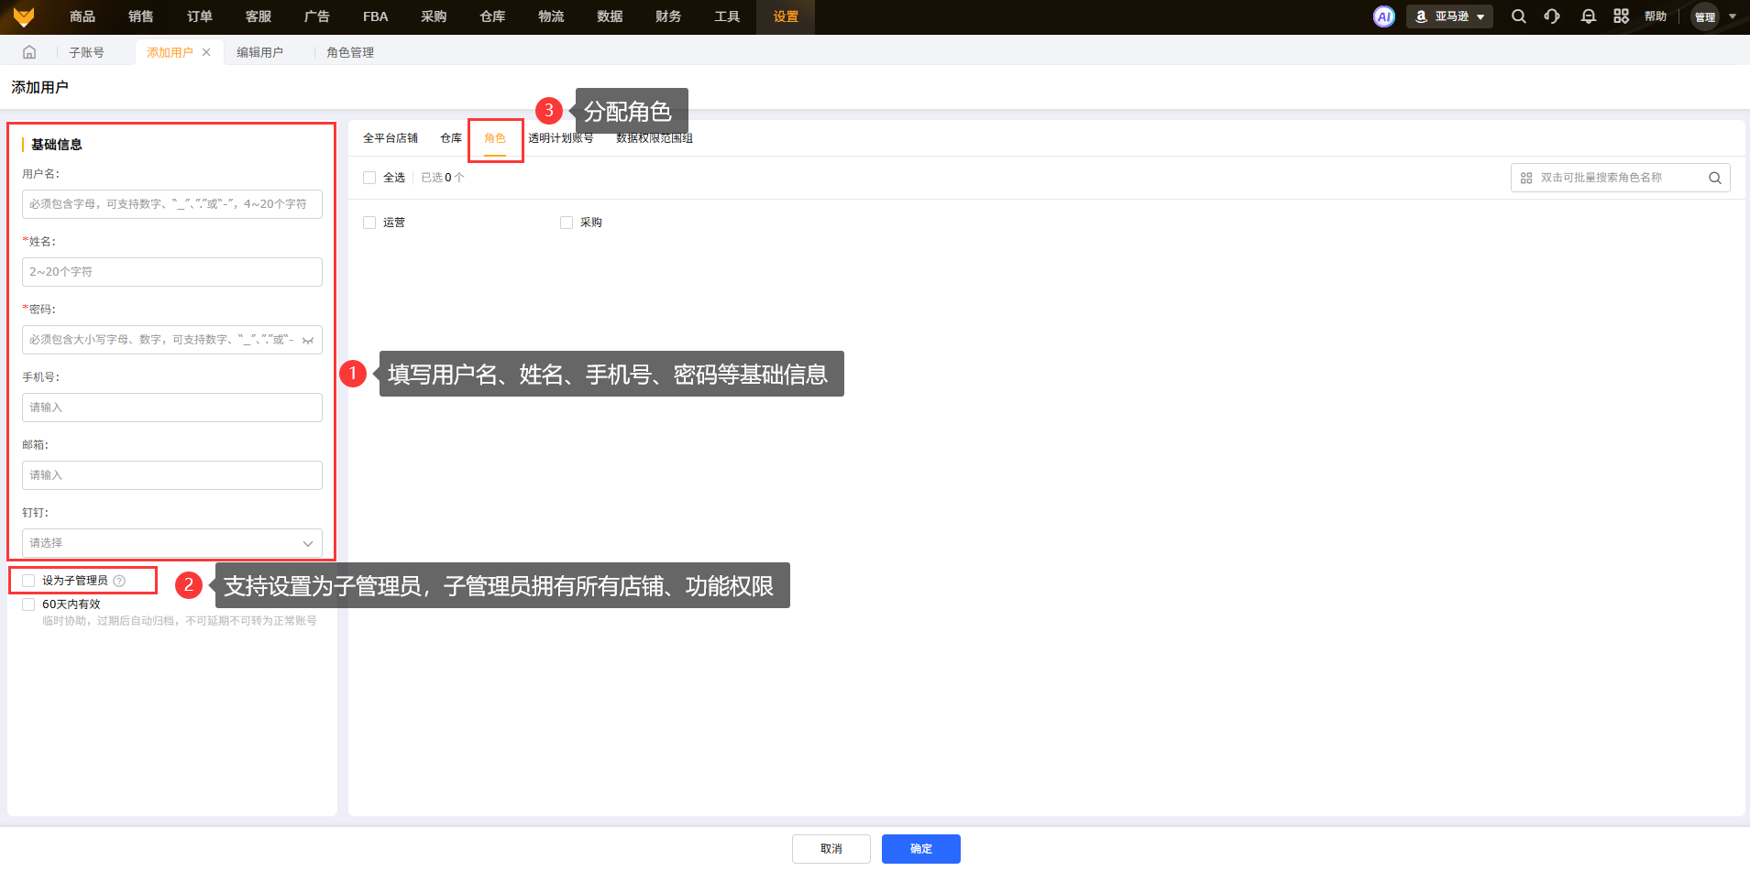Click the 基础信息 section heading
The image size is (1750, 871).
(x=57, y=145)
